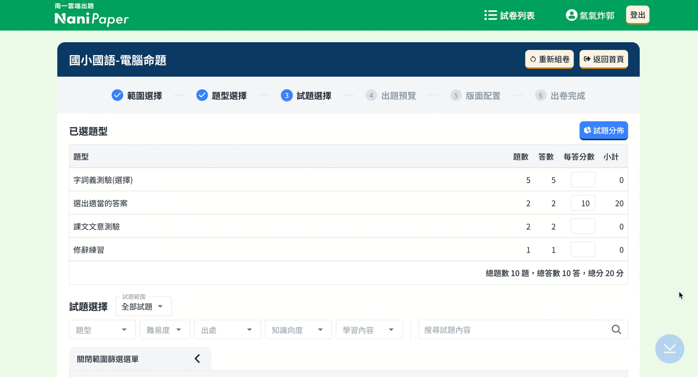Click the 搜尋試題內容 search box
The width and height of the screenshot is (698, 377).
[x=523, y=330]
